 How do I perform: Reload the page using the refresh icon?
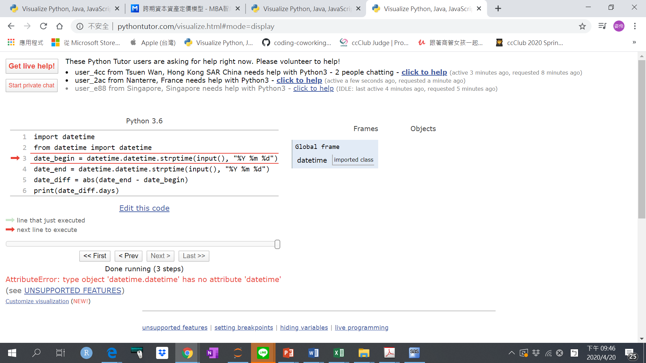[43, 26]
